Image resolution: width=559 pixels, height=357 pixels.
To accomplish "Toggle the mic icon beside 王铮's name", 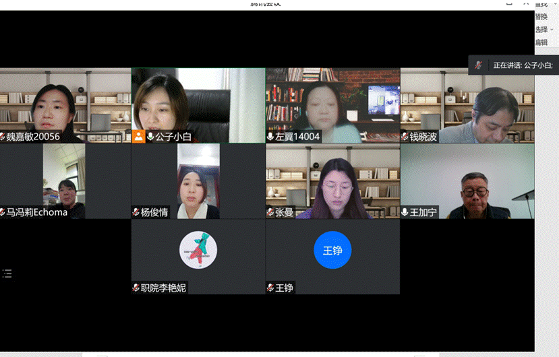I will pyautogui.click(x=270, y=288).
